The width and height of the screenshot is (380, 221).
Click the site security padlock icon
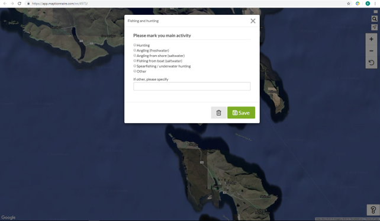(x=28, y=4)
